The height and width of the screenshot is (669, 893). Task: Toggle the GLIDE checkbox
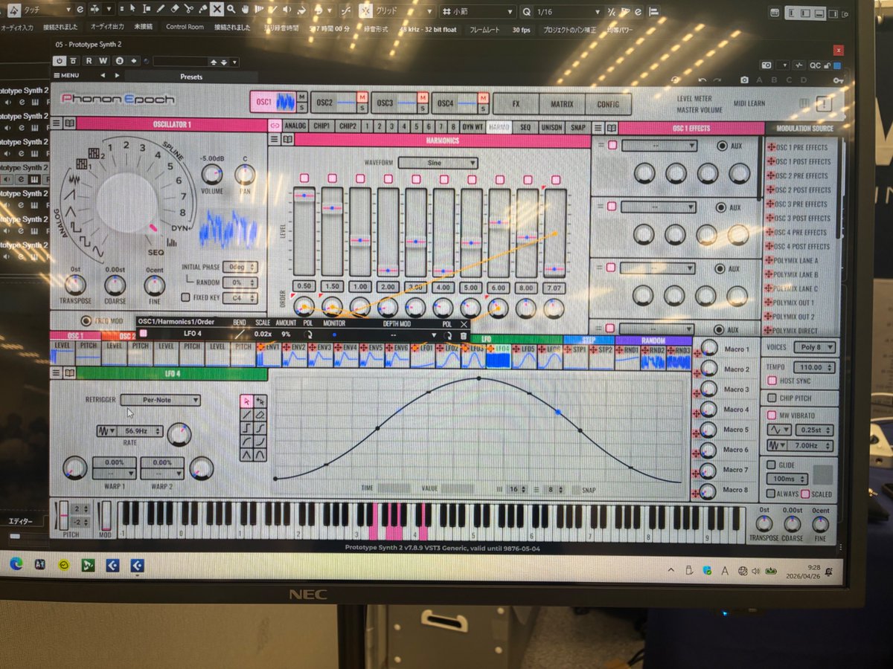[x=771, y=465]
